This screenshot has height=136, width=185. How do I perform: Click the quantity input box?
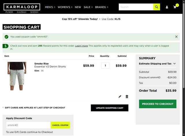pos(105,65)
